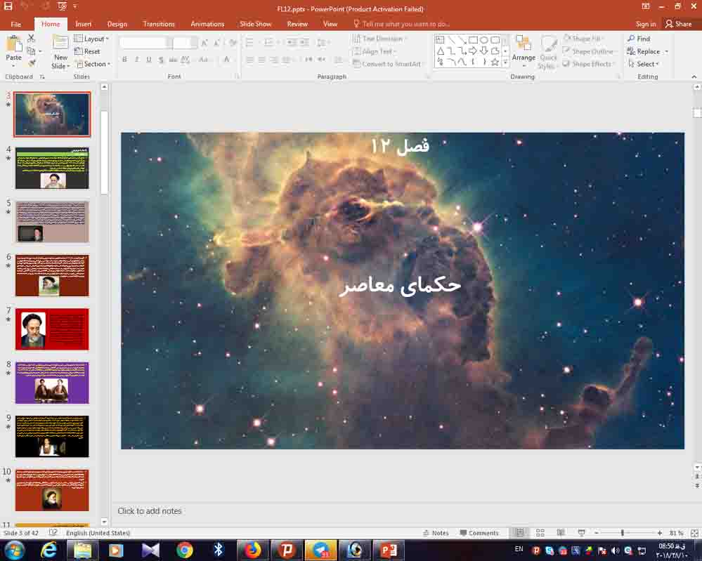This screenshot has width=702, height=561.
Task: Select slide 7 thumbnail
Action: click(52, 329)
